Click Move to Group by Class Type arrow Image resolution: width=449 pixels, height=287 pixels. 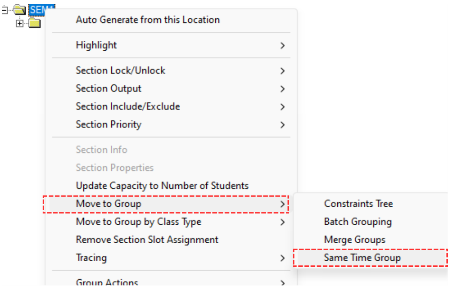(282, 222)
